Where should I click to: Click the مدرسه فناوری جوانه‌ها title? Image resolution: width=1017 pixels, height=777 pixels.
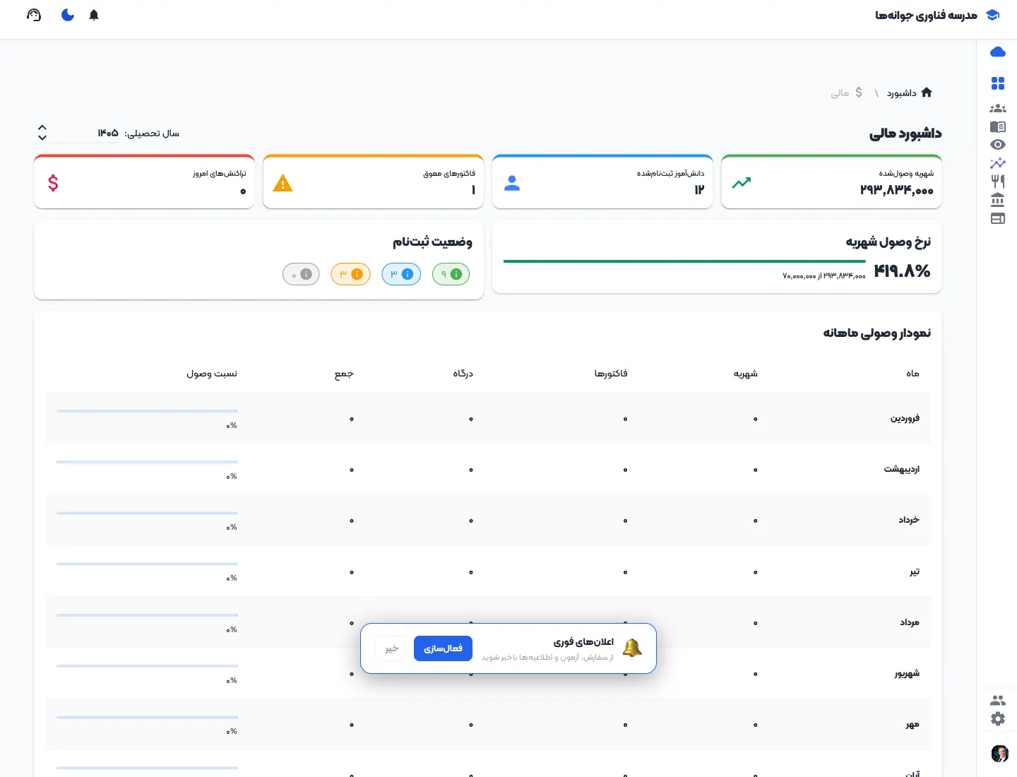[x=926, y=15]
